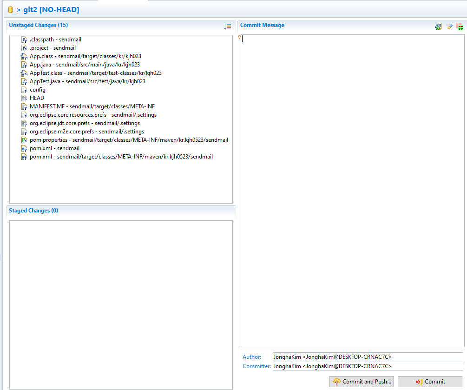Click the git2 repository icon in header
This screenshot has width=467, height=390.
click(x=10, y=10)
